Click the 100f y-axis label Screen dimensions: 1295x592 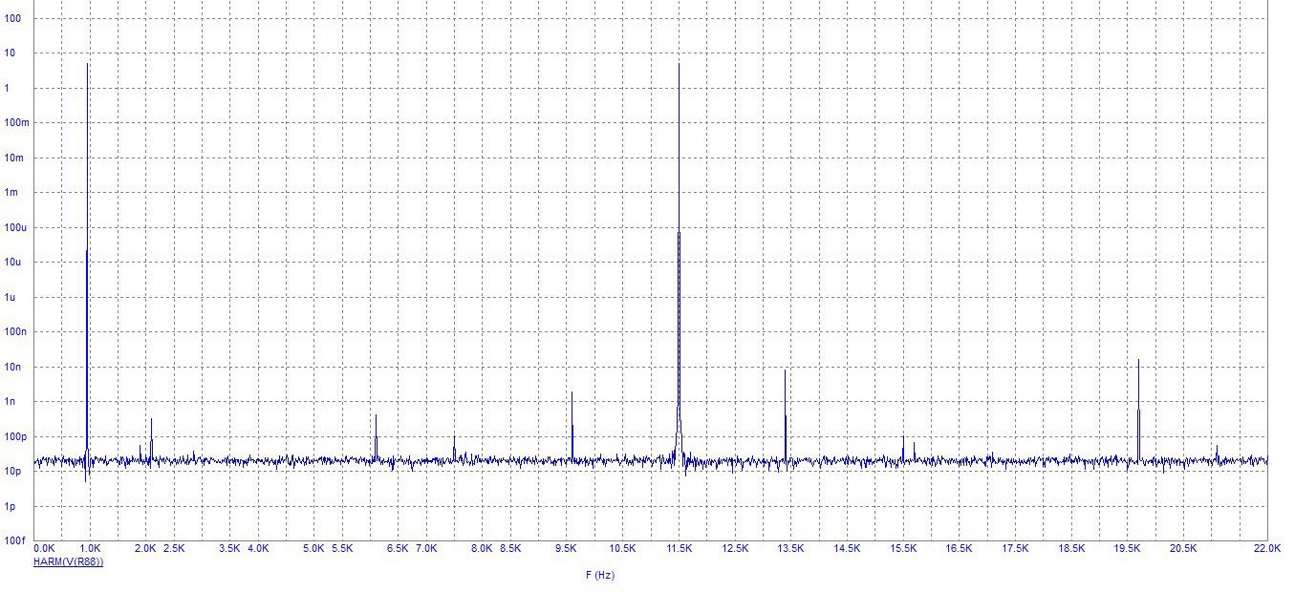pos(16,541)
